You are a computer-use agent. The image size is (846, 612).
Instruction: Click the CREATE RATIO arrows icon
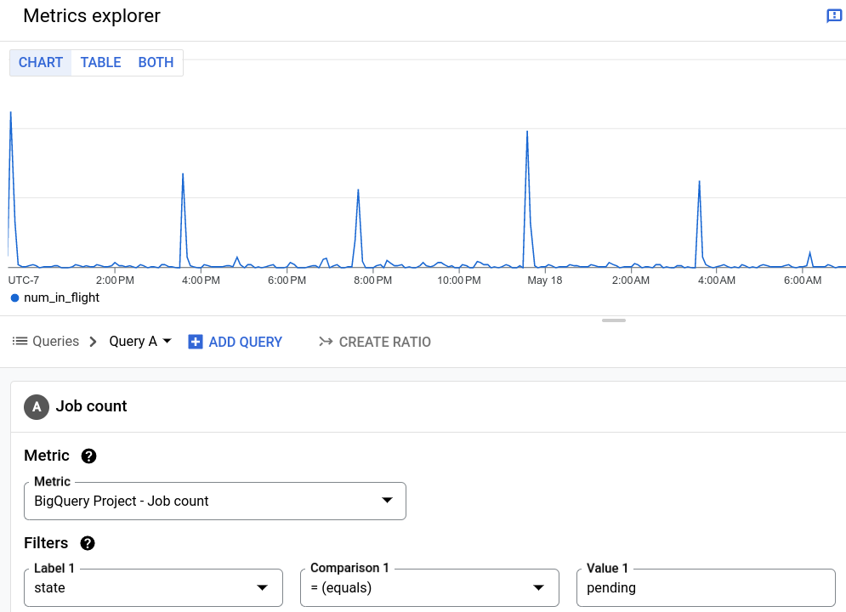click(326, 342)
